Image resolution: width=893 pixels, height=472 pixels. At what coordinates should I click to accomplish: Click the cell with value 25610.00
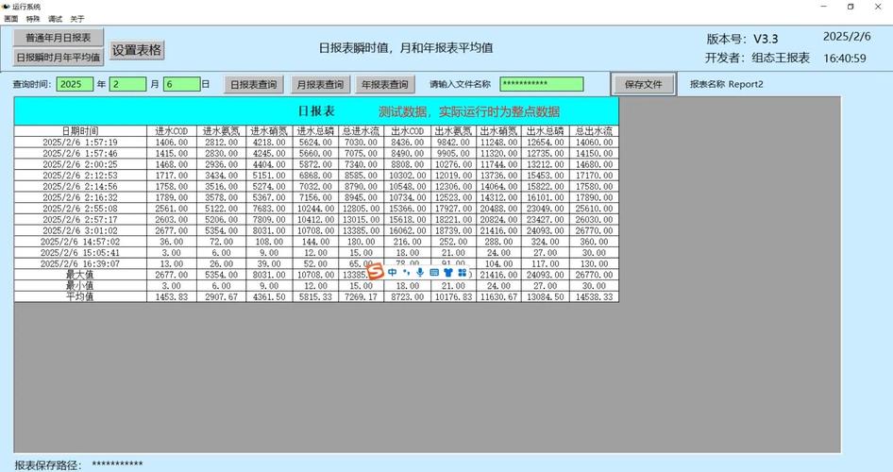pos(594,209)
